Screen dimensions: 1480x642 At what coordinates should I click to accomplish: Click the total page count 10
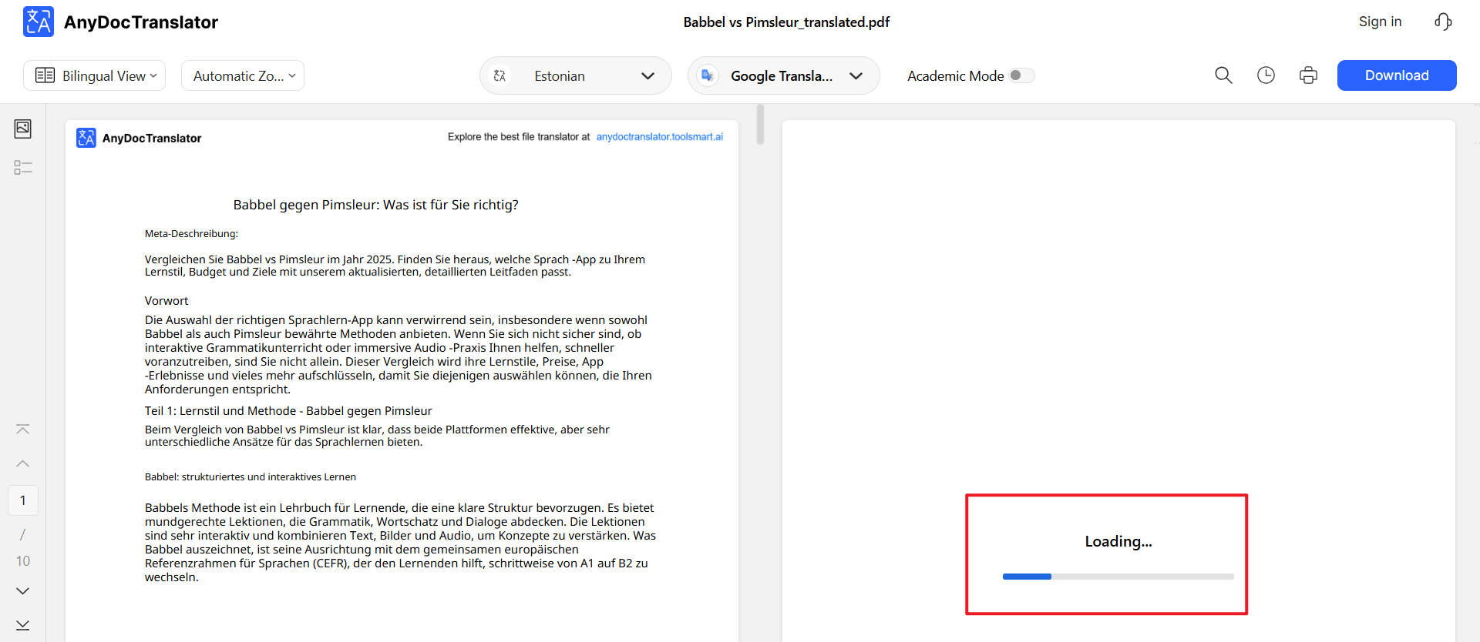[23, 561]
